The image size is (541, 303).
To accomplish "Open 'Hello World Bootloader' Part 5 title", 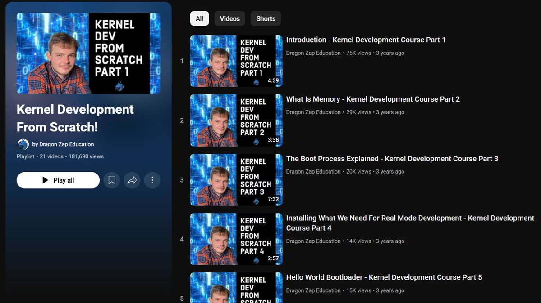I will tap(384, 277).
